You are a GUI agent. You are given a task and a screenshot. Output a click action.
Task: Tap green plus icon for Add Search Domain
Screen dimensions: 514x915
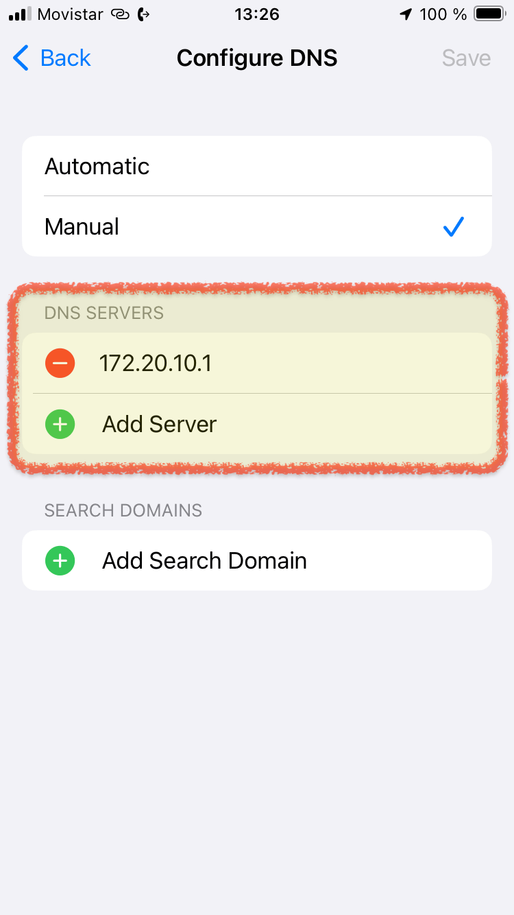pos(60,560)
